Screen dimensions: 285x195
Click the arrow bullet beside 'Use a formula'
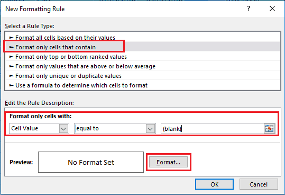pyautogui.click(x=12, y=85)
